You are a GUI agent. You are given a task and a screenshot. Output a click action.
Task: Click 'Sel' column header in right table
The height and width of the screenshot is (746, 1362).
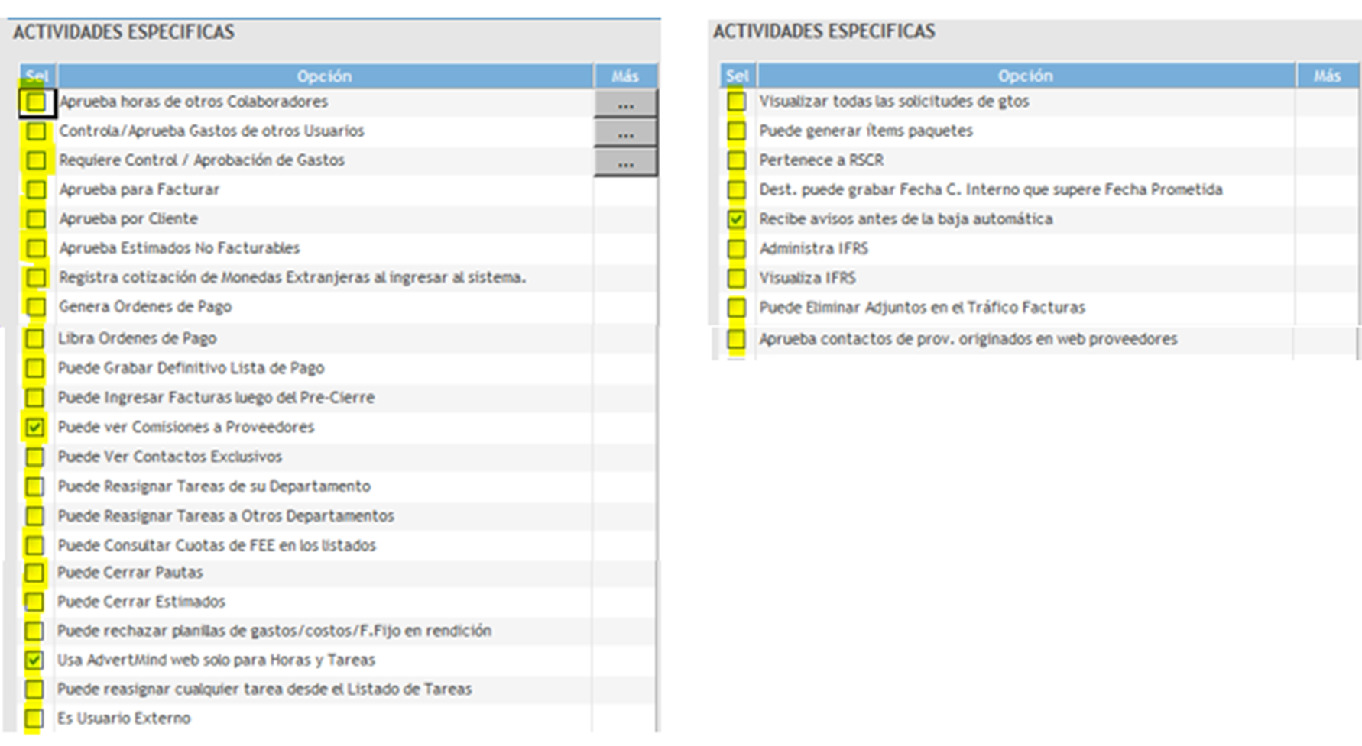coord(738,76)
